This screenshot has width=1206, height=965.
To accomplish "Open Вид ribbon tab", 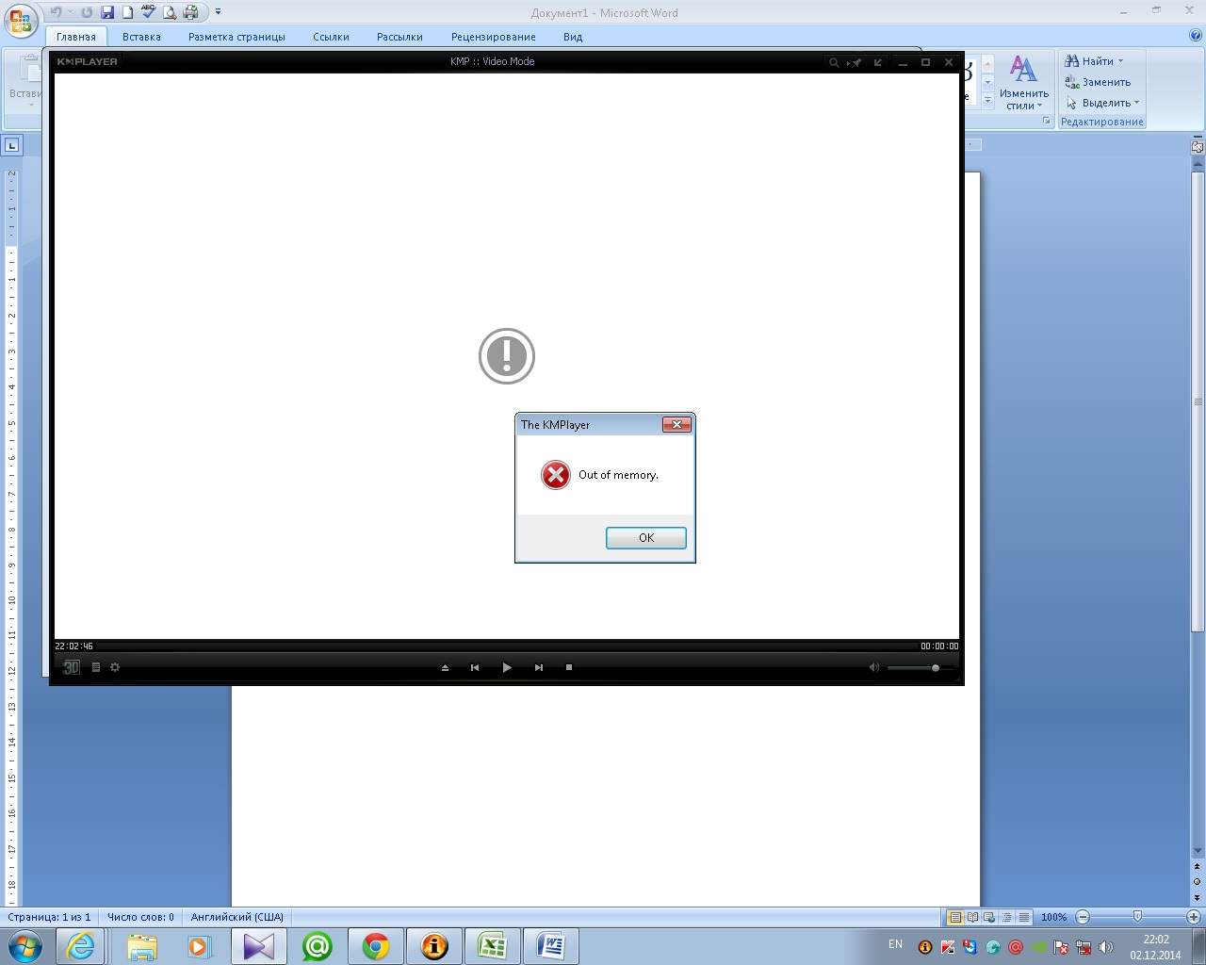I will click(x=573, y=37).
